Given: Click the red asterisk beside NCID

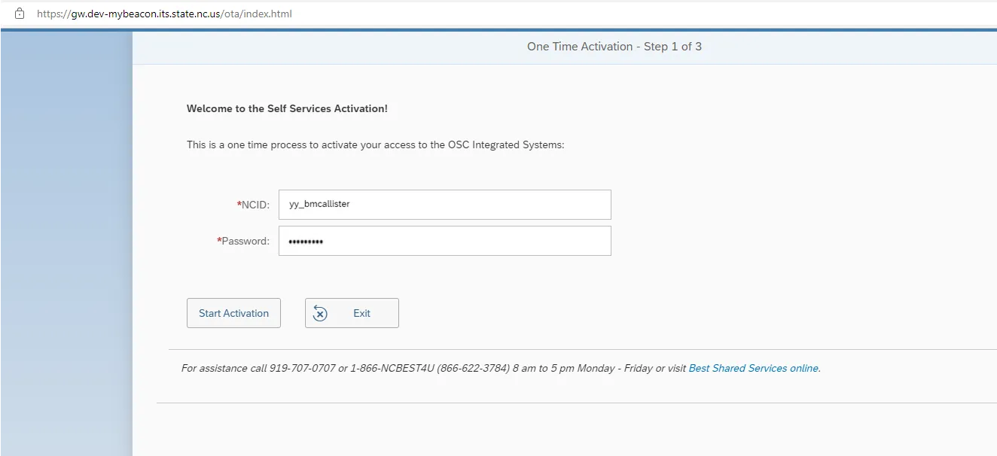Looking at the screenshot, I should pyautogui.click(x=239, y=204).
